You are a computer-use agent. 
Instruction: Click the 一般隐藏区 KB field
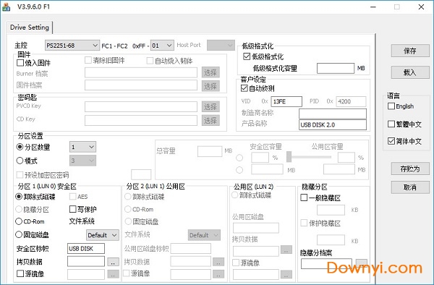[x=331, y=210]
